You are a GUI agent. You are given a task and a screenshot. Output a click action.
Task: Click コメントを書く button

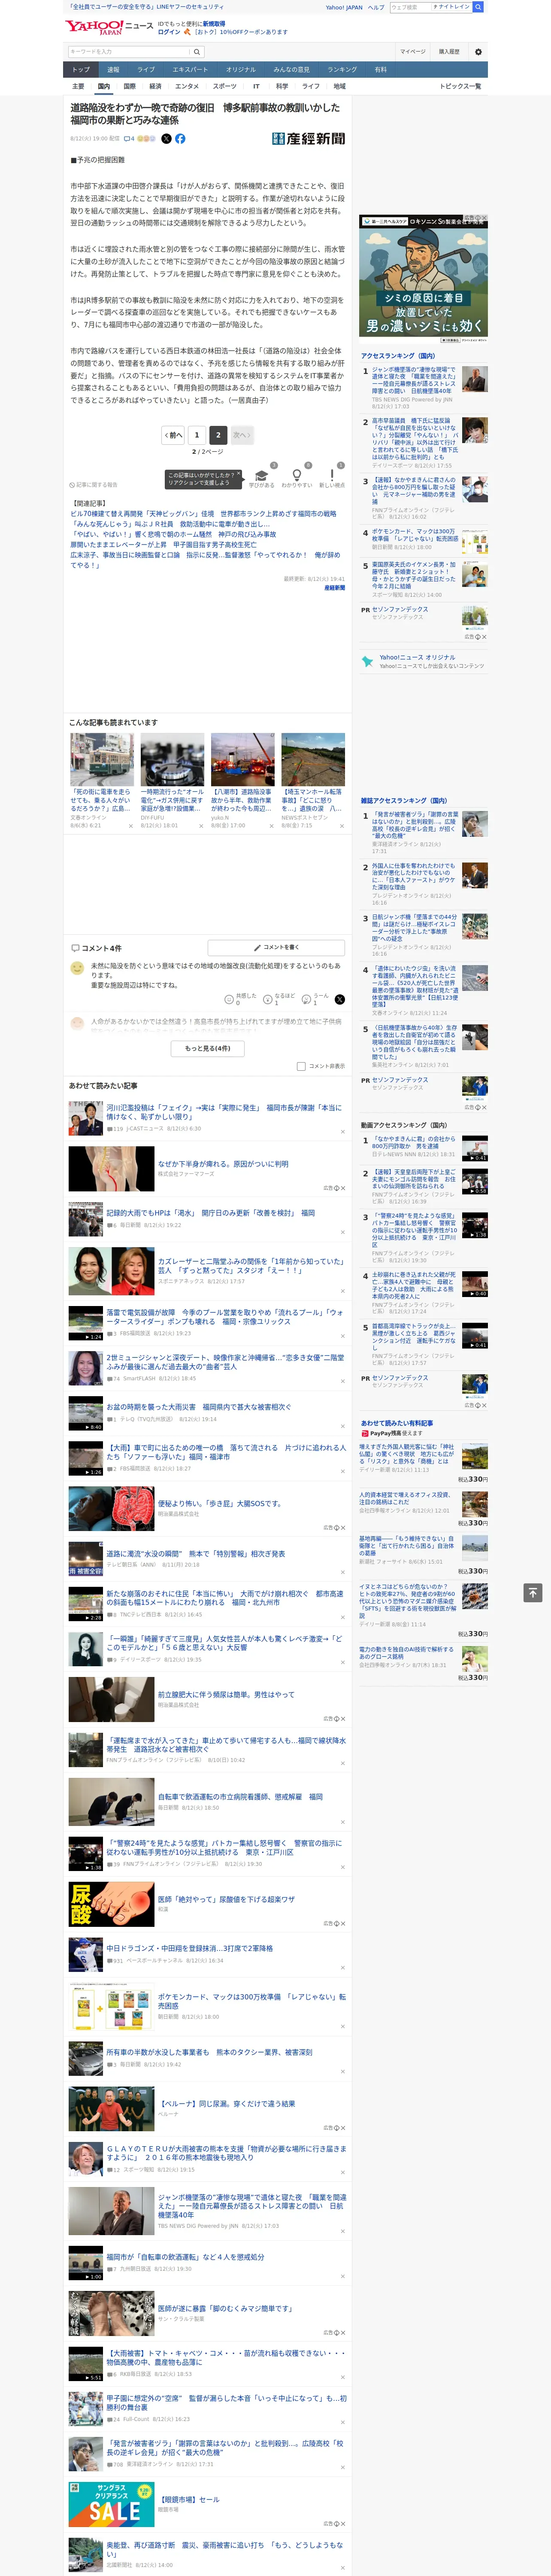coord(276,947)
